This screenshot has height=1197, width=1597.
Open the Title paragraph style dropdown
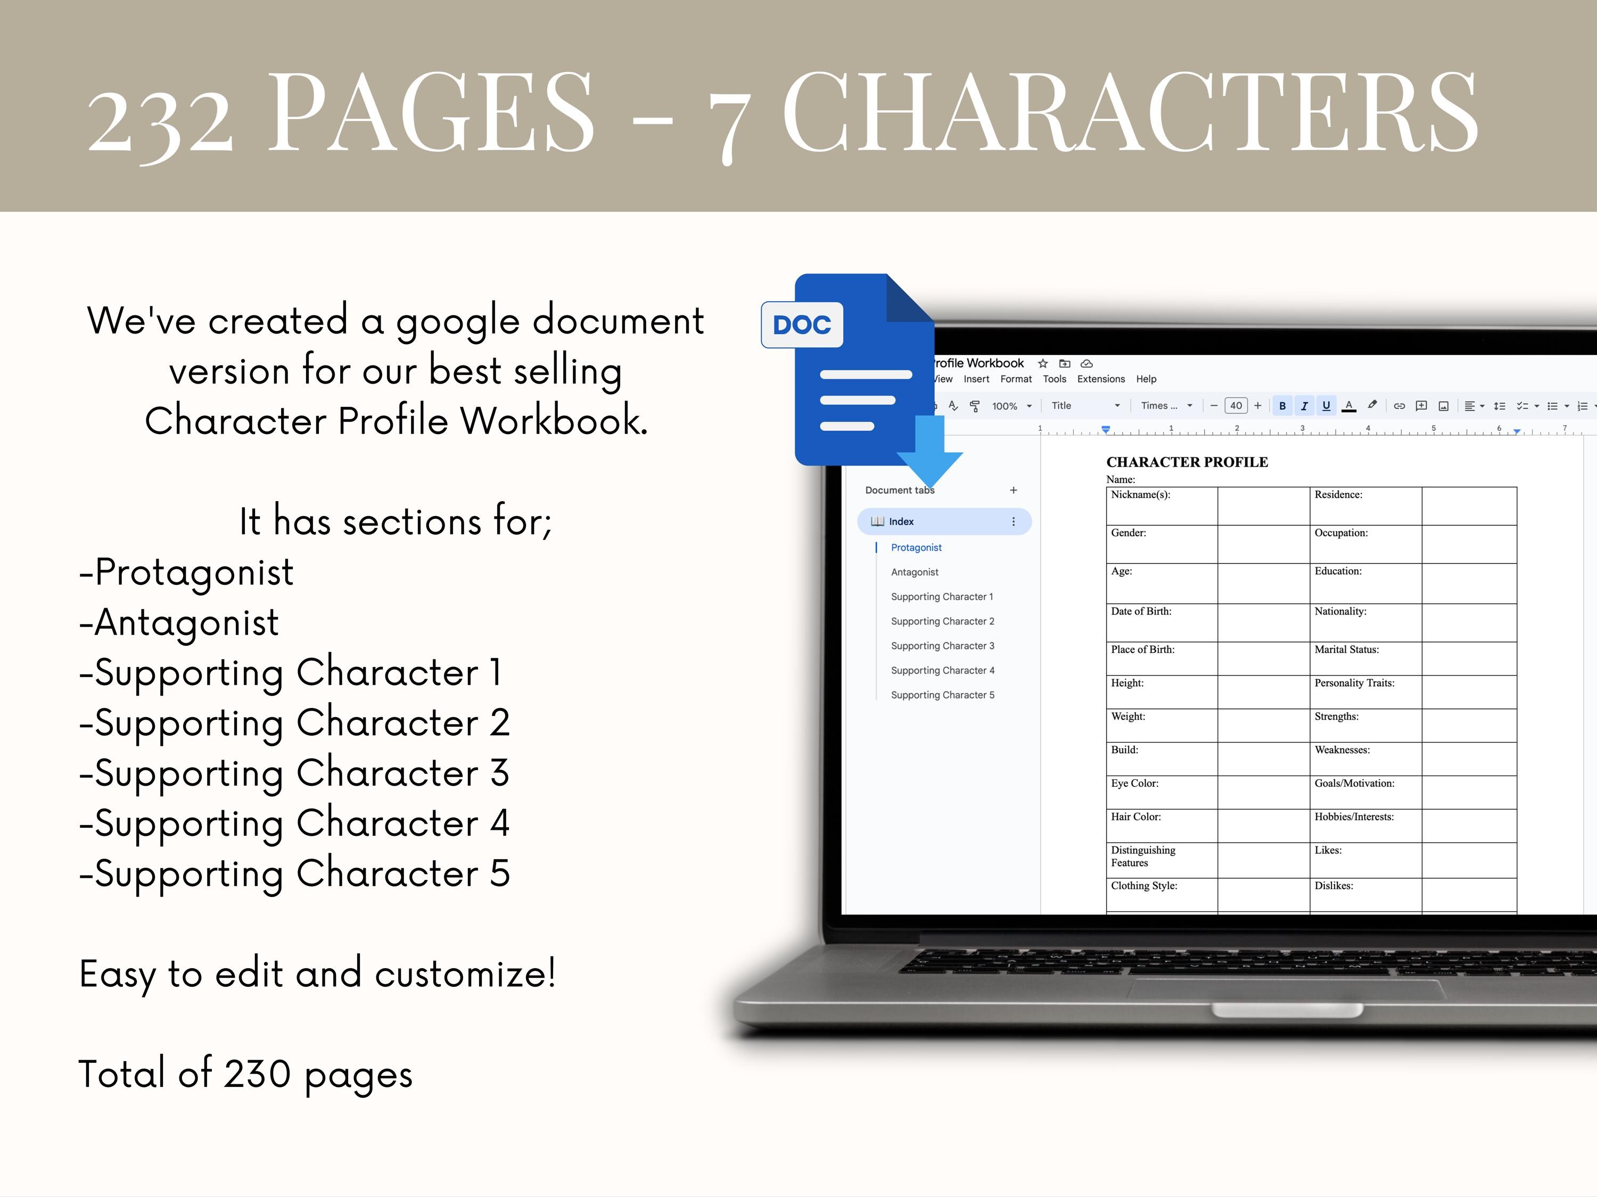[1086, 405]
